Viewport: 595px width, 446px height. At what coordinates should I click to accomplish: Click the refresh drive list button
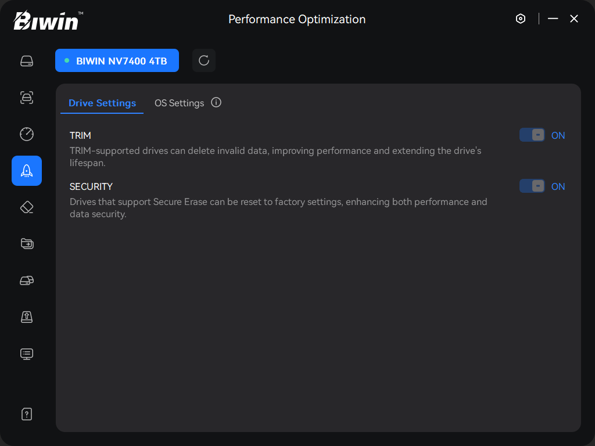(x=204, y=60)
